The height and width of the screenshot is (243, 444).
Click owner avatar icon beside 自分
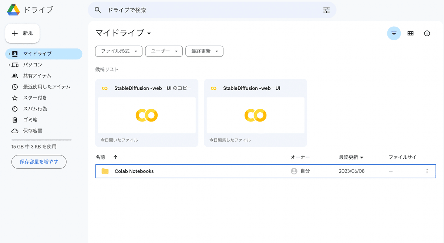294,171
